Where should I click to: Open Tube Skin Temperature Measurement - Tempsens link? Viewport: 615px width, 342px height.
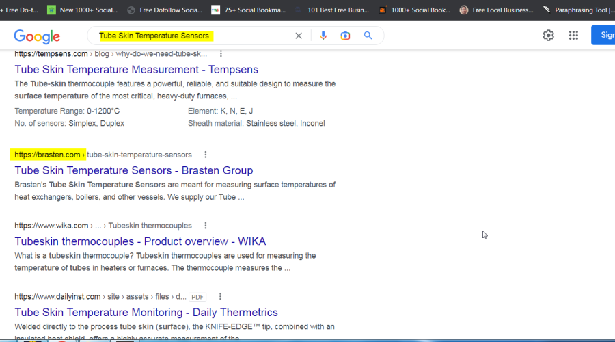click(x=136, y=70)
